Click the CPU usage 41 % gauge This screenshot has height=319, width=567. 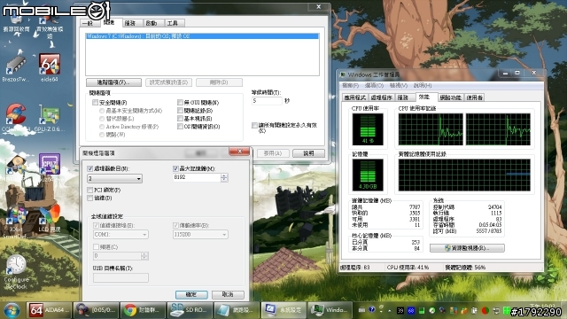click(368, 129)
